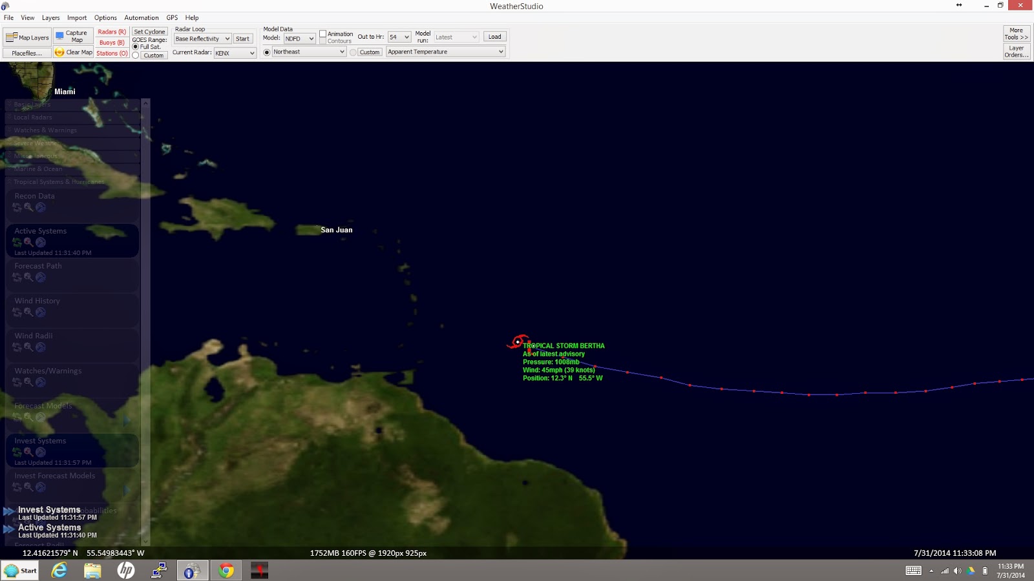Refresh the Active Systems layer
1034x581 pixels.
click(x=17, y=242)
